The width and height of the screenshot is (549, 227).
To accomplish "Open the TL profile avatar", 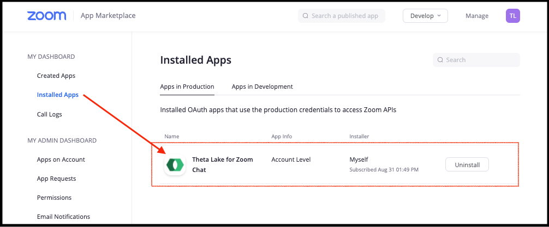I will click(513, 16).
